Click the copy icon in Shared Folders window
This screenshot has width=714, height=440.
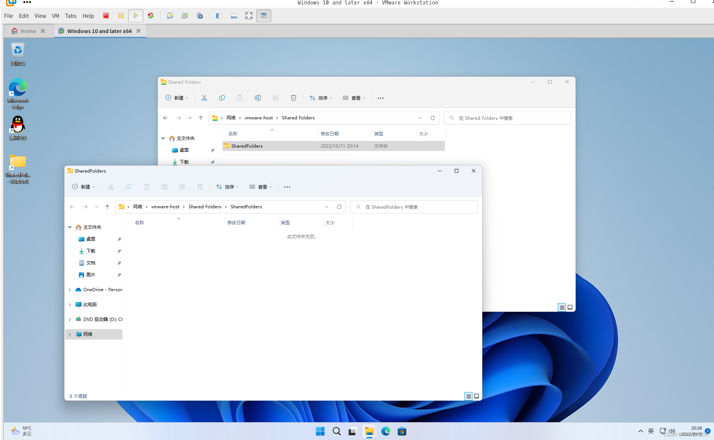[222, 98]
